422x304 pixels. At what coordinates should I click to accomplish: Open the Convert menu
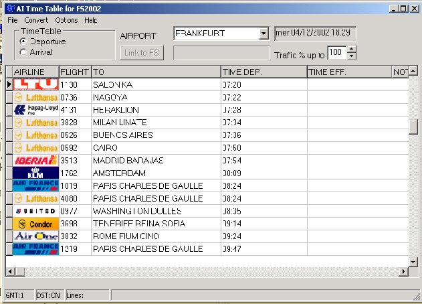pyautogui.click(x=36, y=20)
